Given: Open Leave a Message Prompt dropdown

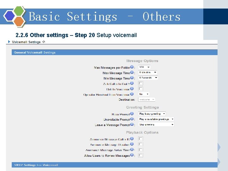Looking at the screenshot, I should 156,125.
